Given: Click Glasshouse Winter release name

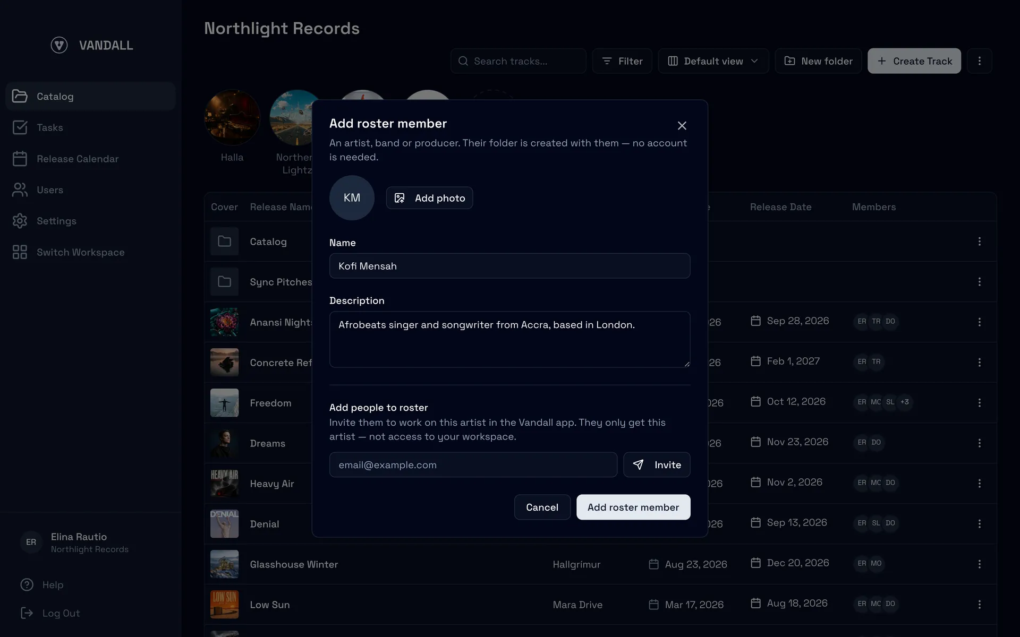Looking at the screenshot, I should [294, 564].
